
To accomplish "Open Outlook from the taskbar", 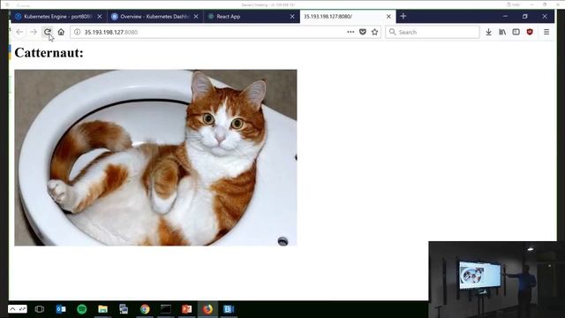I will [61, 309].
